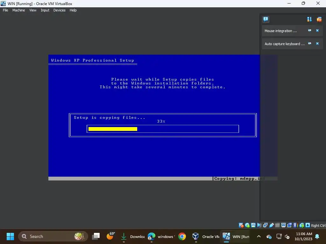This screenshot has width=326, height=244.
Task: Open the Windows Start menu
Action: click(10, 236)
